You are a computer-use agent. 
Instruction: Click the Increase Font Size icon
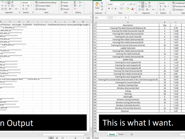click(x=131, y=5)
